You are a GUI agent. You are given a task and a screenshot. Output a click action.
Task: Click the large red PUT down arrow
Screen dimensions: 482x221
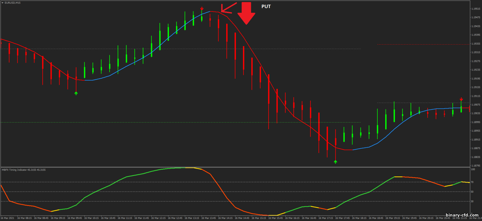coord(246,13)
